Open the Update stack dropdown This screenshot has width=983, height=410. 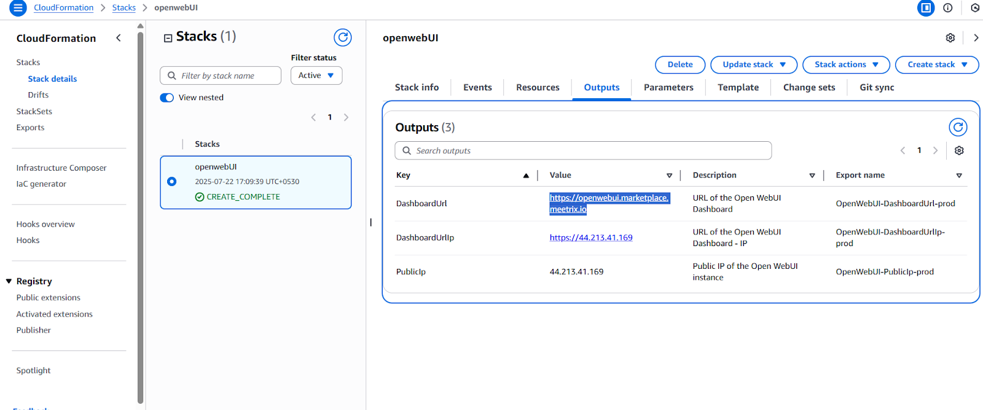754,64
